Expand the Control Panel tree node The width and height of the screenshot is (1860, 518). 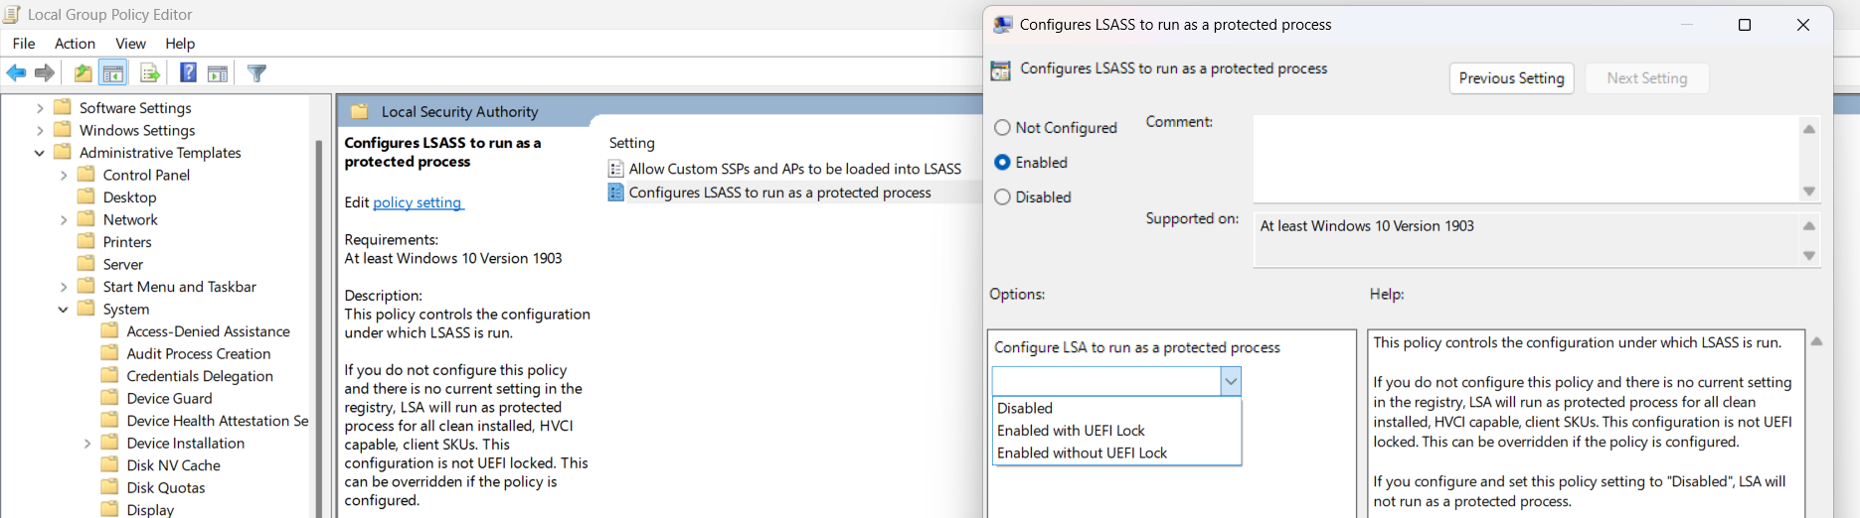click(63, 175)
